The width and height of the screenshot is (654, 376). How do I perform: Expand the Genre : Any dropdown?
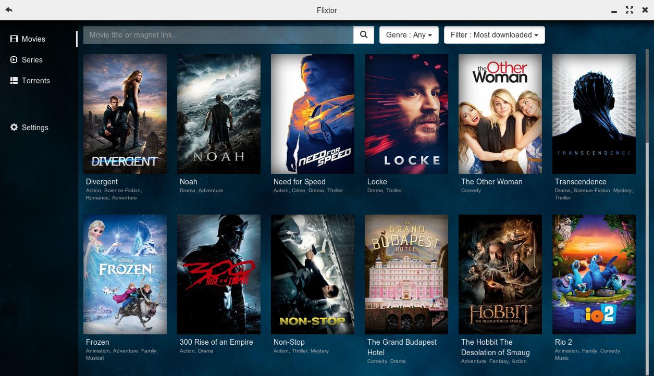click(x=409, y=35)
